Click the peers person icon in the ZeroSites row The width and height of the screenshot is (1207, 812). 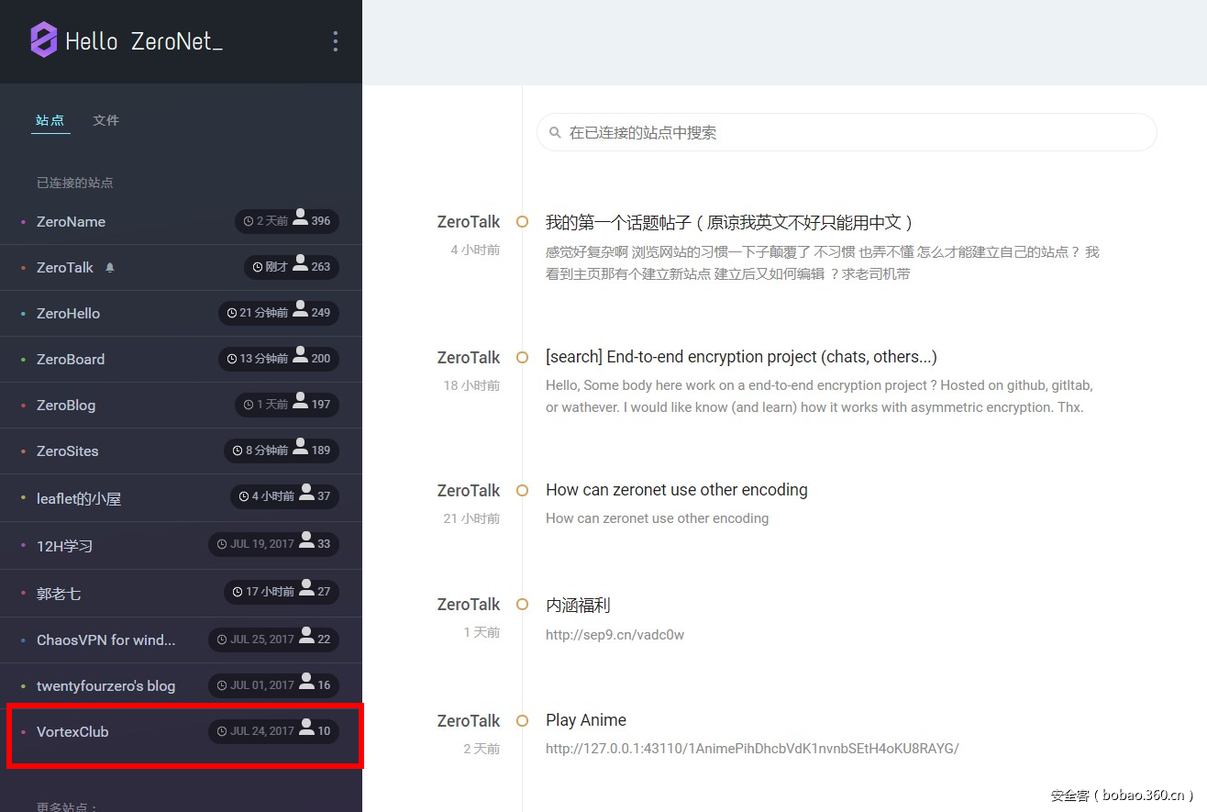300,449
